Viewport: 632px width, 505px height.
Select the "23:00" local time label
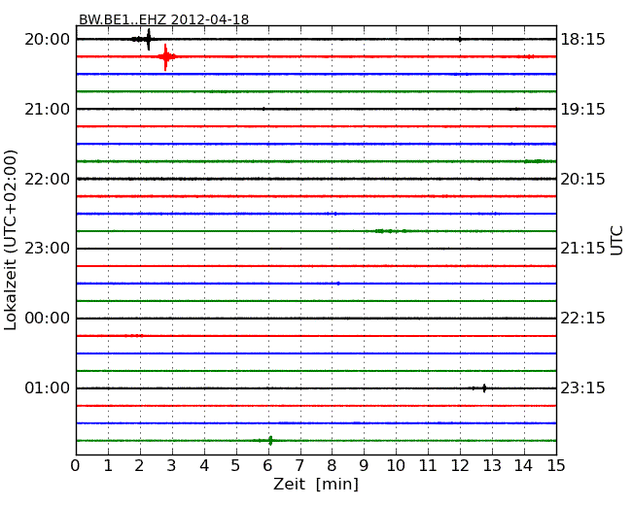[x=48, y=249]
